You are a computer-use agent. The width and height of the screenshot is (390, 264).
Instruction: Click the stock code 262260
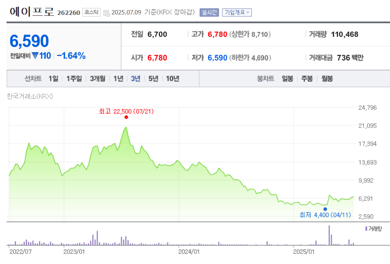(x=69, y=13)
